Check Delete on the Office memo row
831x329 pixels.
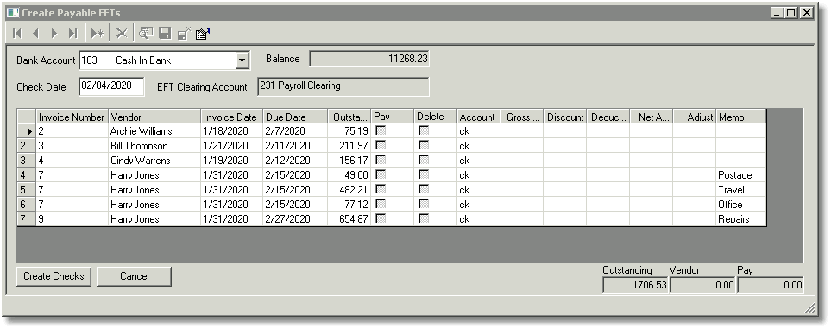pyautogui.click(x=424, y=204)
